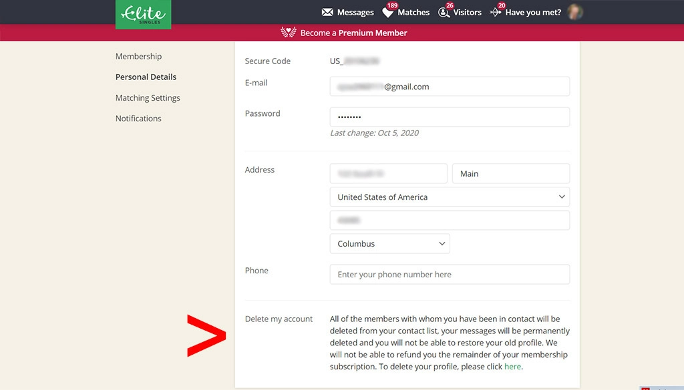
Task: Open Matching Settings
Action: click(148, 97)
